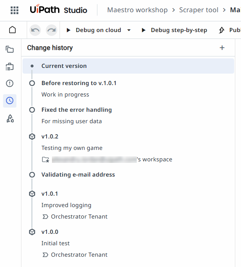This screenshot has height=267, width=241.
Task: Add a new version with plus icon
Action: point(222,48)
